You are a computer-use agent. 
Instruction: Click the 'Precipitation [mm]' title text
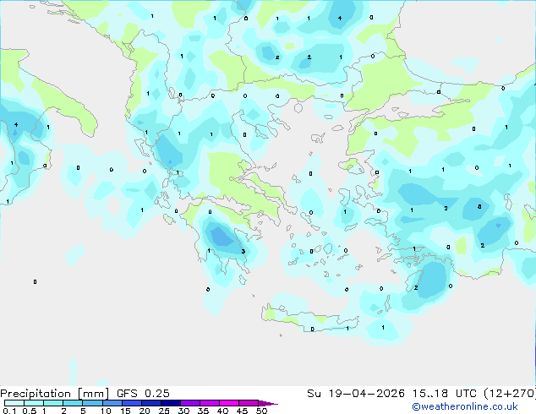tap(55, 394)
